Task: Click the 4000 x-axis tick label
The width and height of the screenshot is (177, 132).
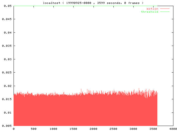Action: 173,129
